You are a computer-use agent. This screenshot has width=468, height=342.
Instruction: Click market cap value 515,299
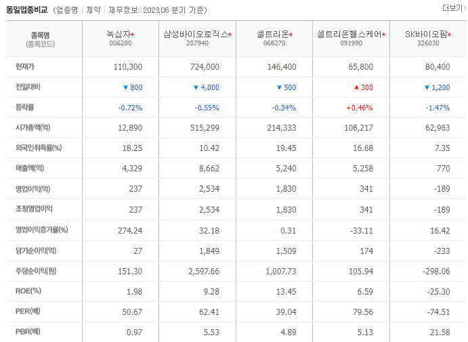pyautogui.click(x=205, y=128)
